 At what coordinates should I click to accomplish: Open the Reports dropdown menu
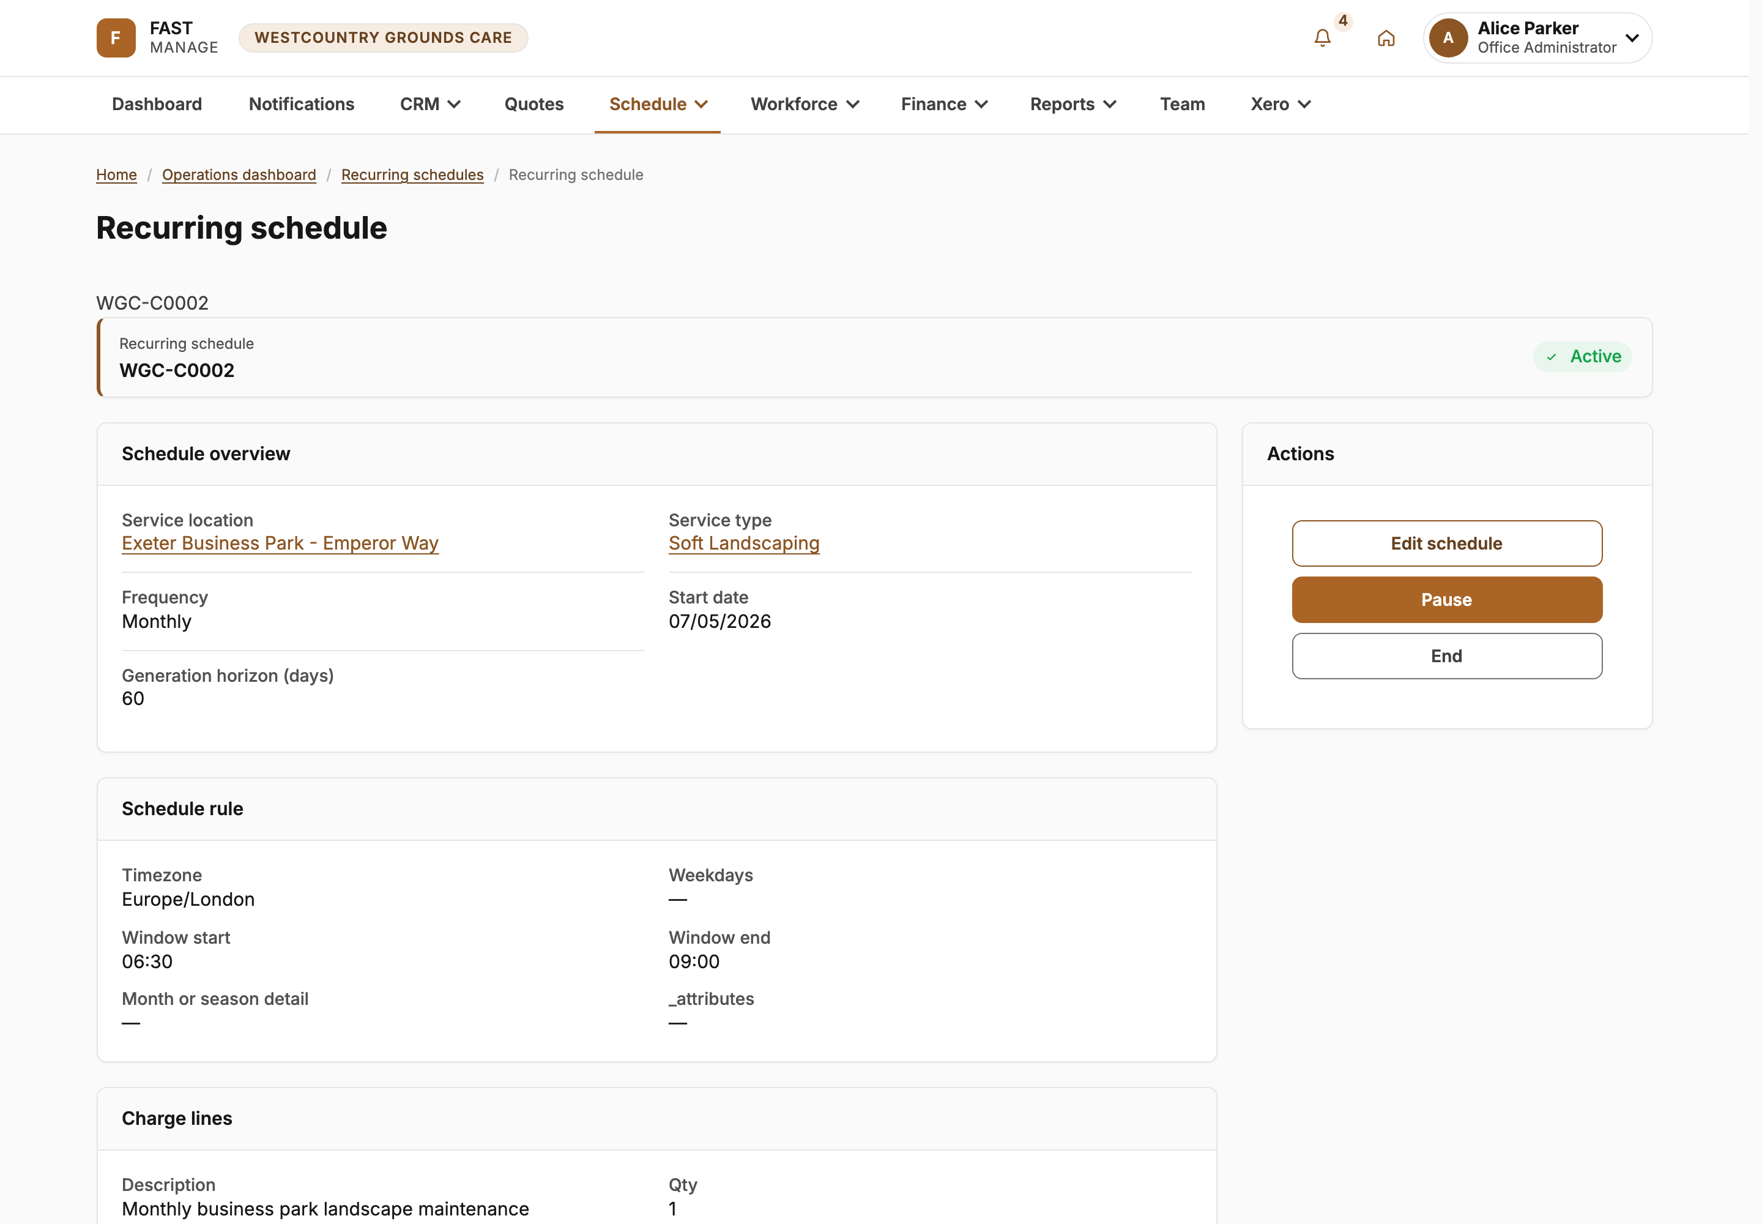click(1072, 104)
